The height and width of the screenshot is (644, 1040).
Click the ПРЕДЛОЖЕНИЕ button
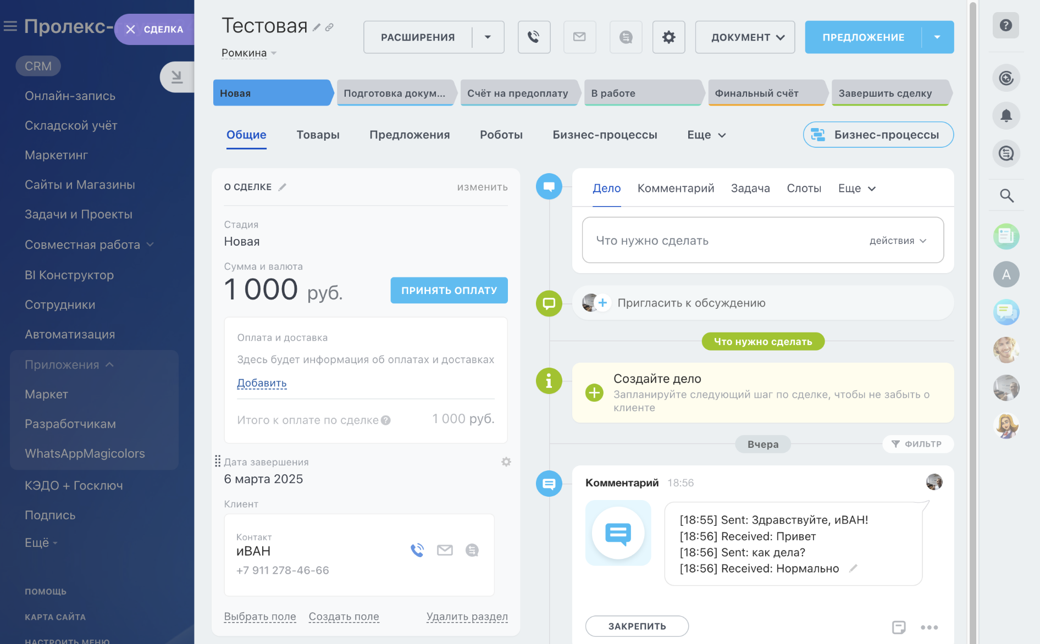(863, 37)
